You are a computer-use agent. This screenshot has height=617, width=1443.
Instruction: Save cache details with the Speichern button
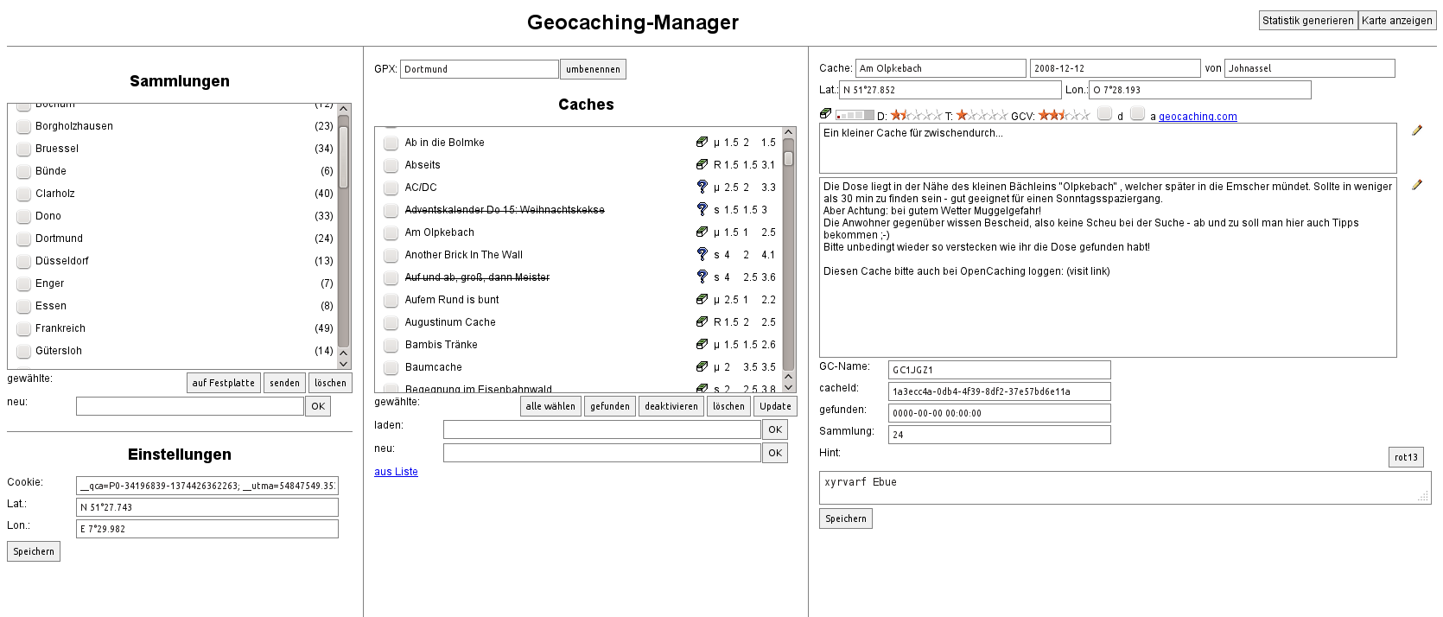click(x=846, y=518)
